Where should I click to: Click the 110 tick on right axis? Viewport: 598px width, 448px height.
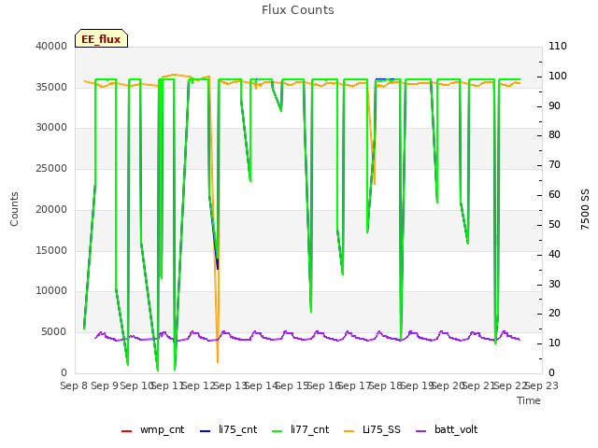point(558,46)
